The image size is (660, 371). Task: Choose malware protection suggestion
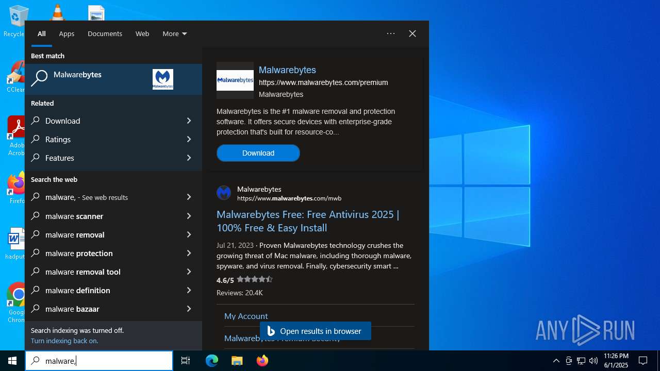coord(113,253)
